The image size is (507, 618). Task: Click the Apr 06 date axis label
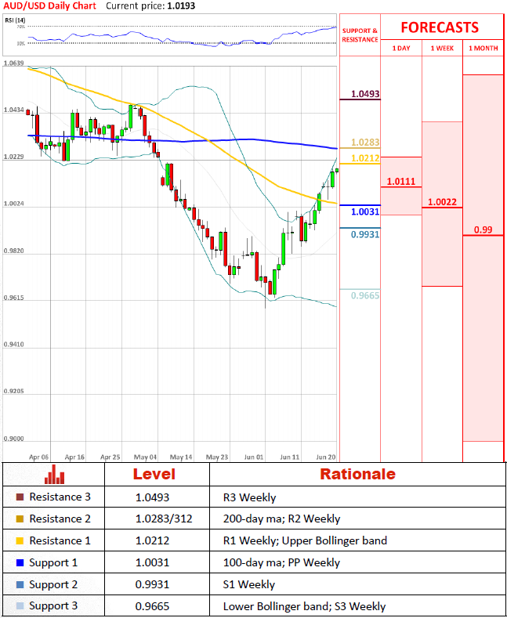click(39, 457)
